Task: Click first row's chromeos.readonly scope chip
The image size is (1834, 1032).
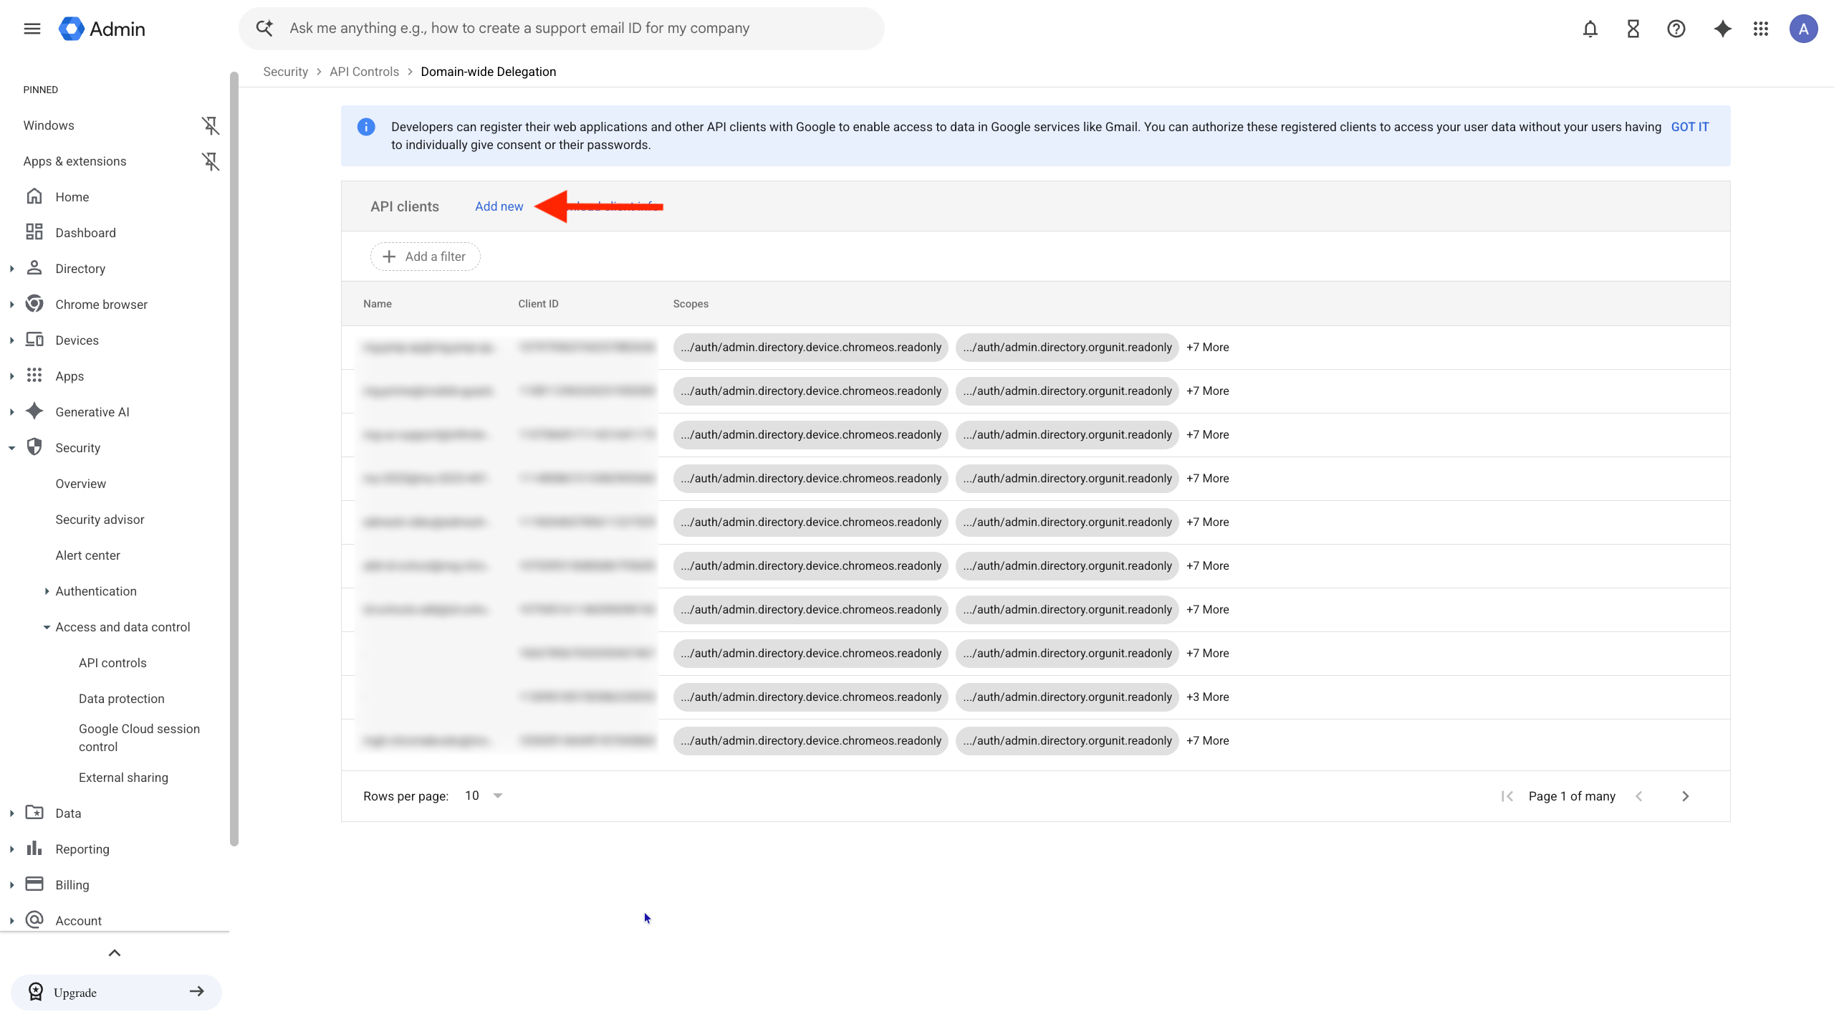Action: point(810,347)
